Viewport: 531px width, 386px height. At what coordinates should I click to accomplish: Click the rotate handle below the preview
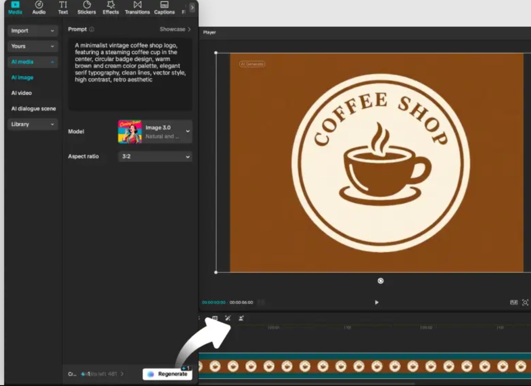coord(380,281)
